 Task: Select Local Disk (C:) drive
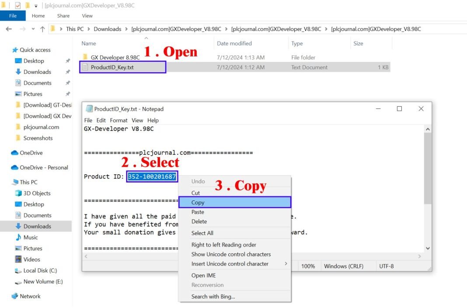(40, 270)
